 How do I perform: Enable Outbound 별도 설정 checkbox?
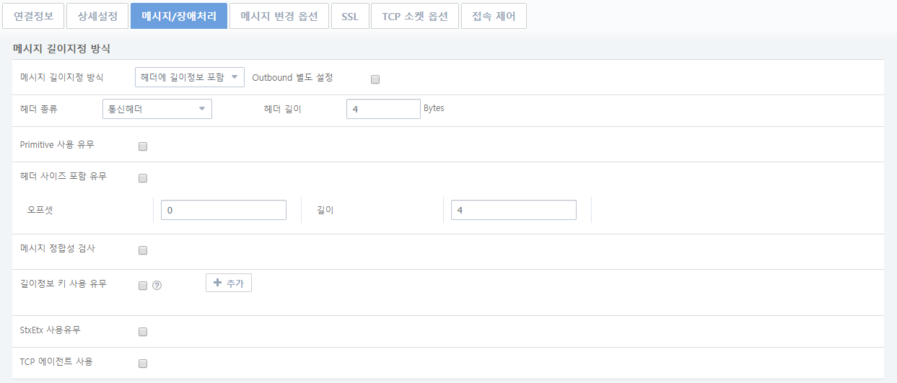point(375,79)
